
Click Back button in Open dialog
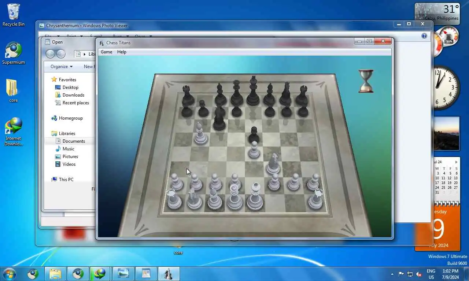click(50, 54)
